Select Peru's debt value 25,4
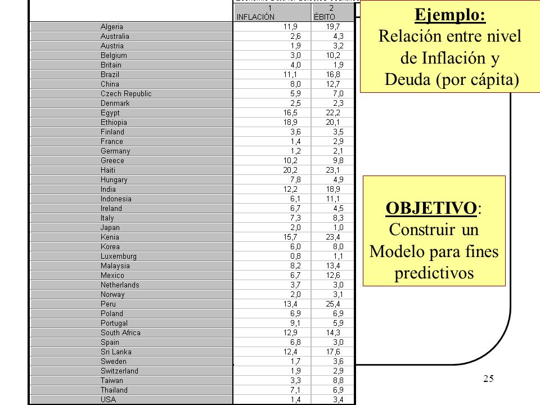 click(333, 304)
